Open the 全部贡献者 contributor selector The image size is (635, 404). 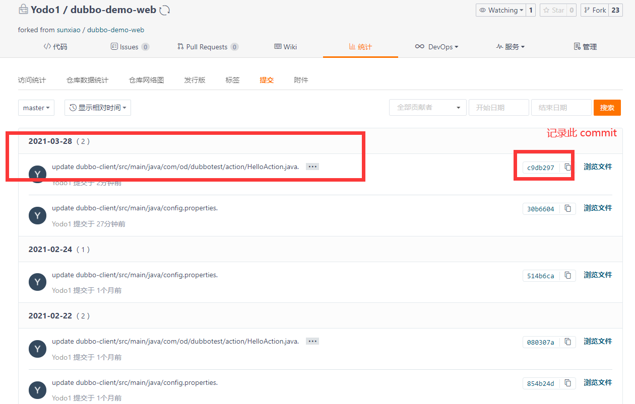(x=428, y=108)
